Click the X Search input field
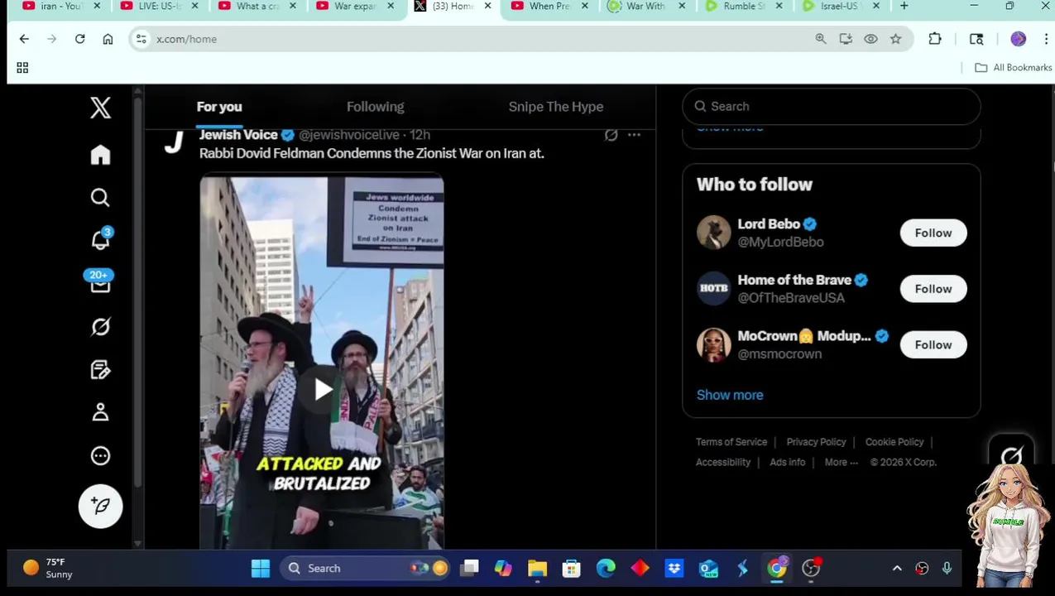1055x596 pixels. pos(832,106)
